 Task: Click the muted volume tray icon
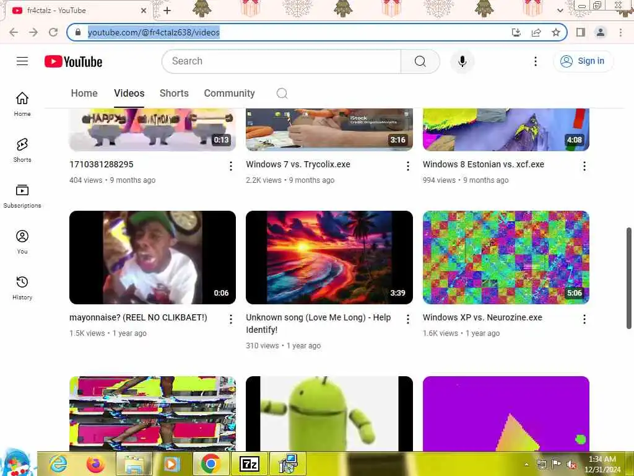point(571,464)
